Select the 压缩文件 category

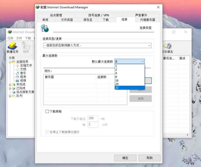pyautogui.click(x=26, y=66)
